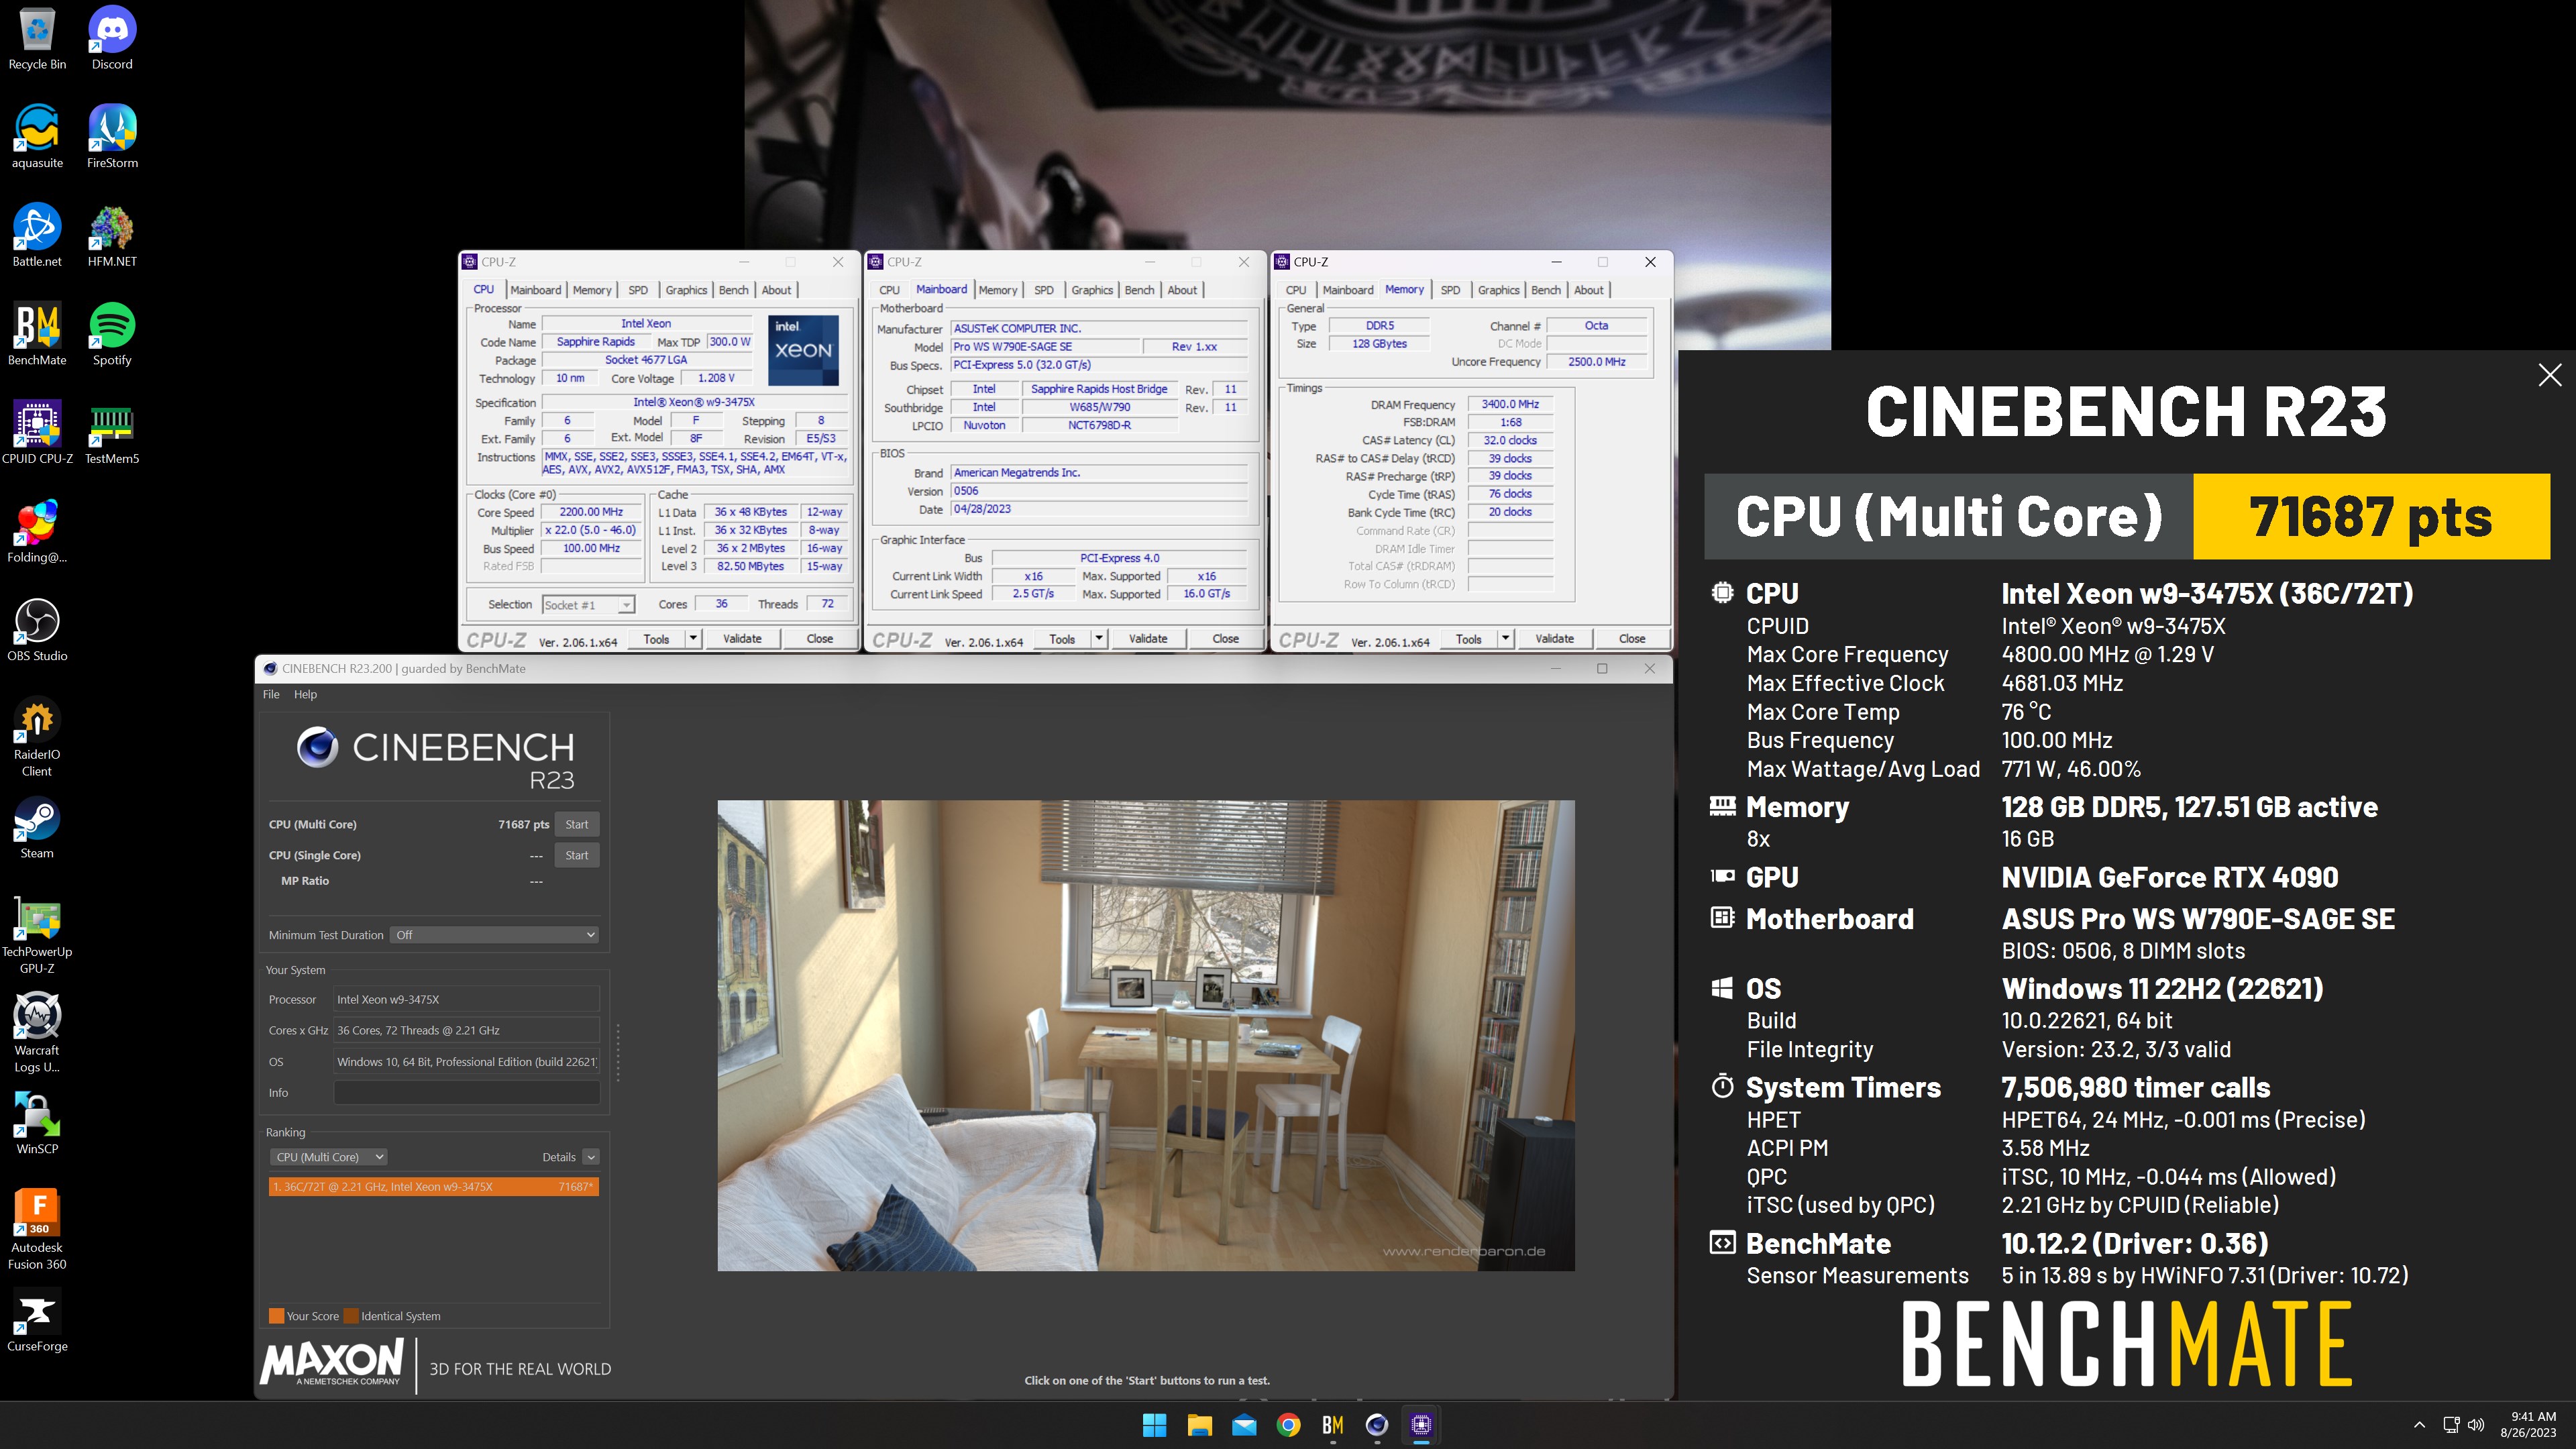Click Close button in second CPU-Z window
The height and width of the screenshot is (1449, 2576).
pos(1225,639)
